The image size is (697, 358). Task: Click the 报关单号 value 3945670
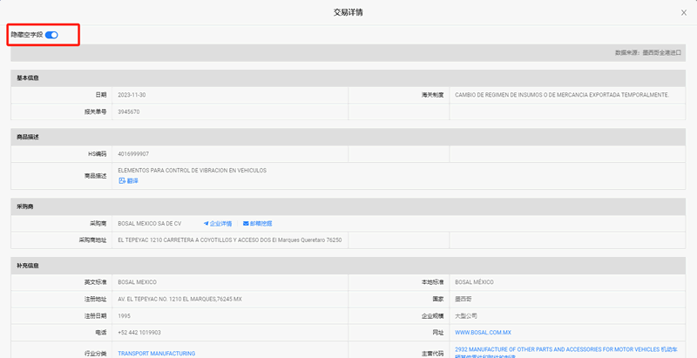coord(129,112)
